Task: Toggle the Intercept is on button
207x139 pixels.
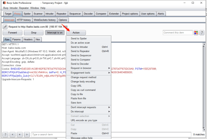Action: tap(55, 33)
